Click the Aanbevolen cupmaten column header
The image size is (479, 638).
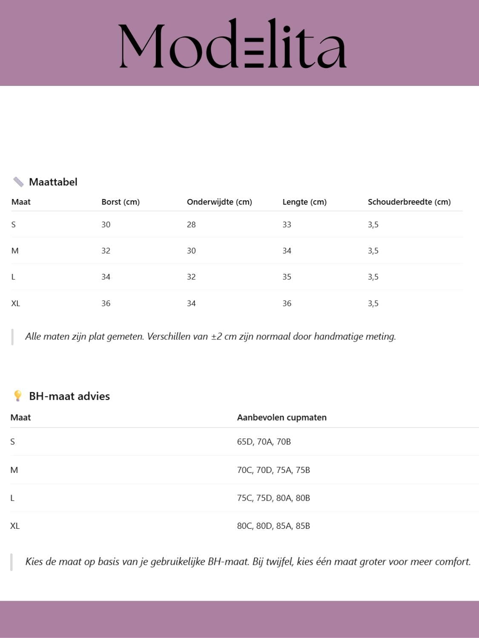tap(282, 418)
